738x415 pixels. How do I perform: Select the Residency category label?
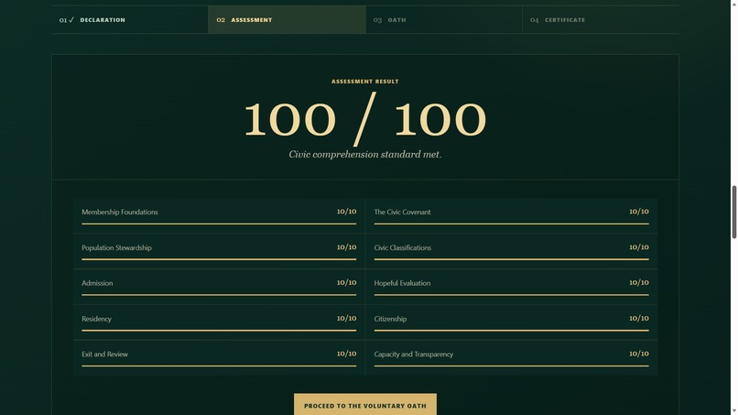pos(96,319)
